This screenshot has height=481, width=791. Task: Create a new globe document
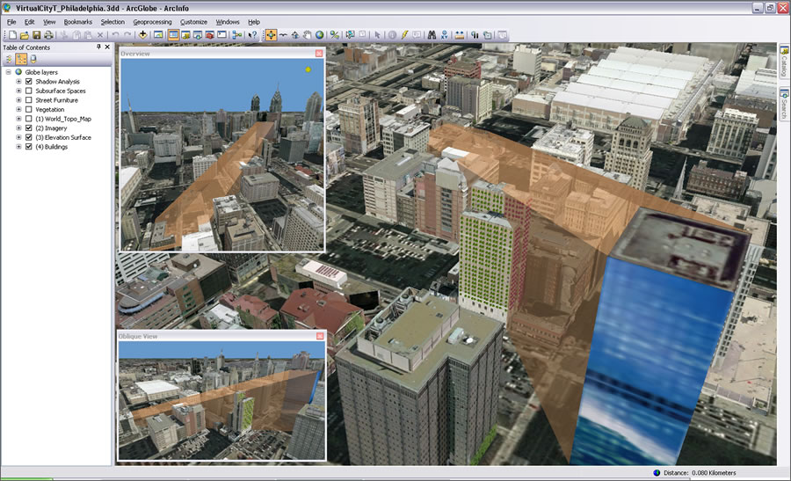(12, 35)
